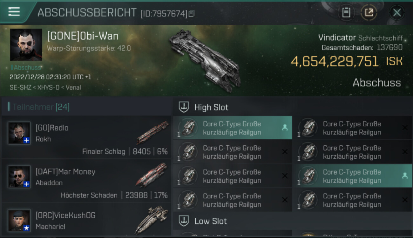Open Redlo's pilot portrait

[19, 133]
